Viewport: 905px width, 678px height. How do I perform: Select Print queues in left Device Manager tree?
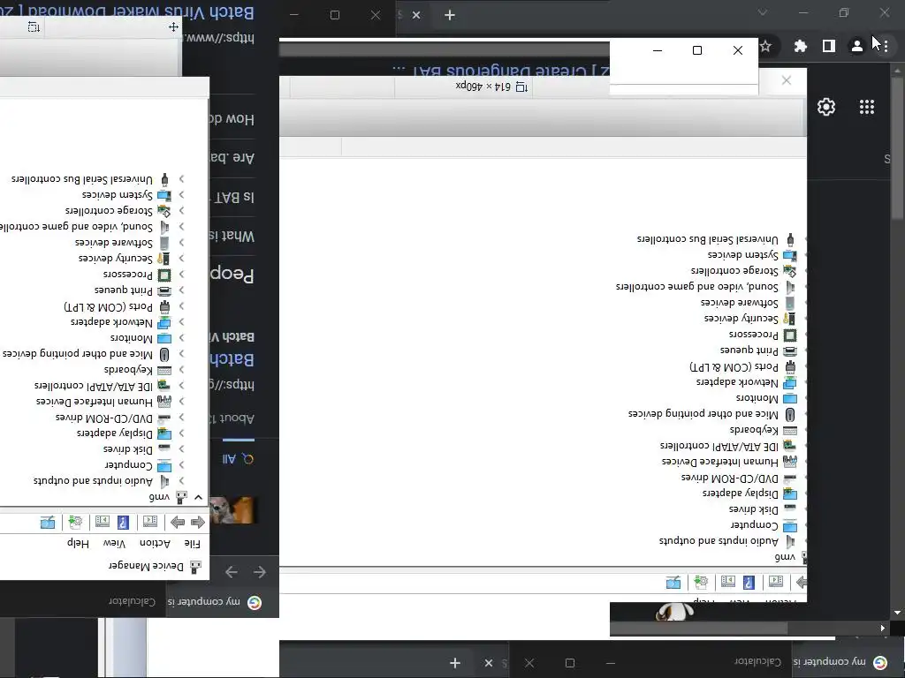(x=124, y=290)
